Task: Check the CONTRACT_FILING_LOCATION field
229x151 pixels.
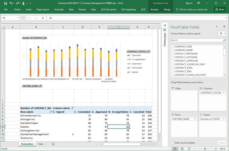Action: 172,75
